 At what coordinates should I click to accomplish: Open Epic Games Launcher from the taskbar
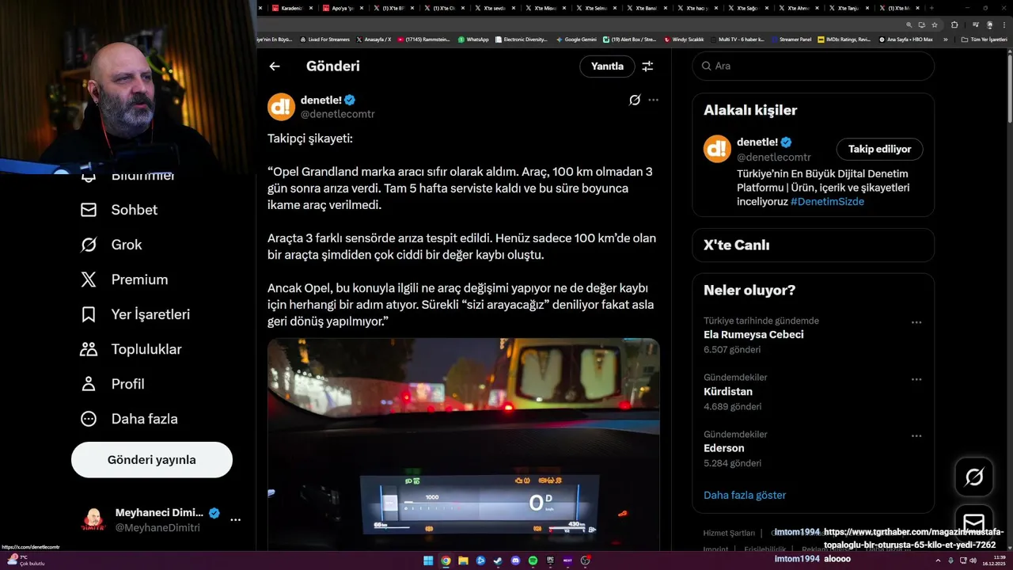[551, 560]
